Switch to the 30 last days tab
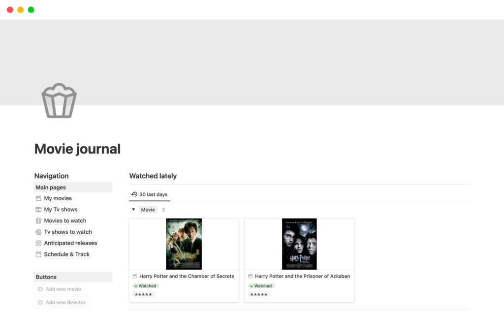Screen dimensions: 504x315 (x=150, y=194)
